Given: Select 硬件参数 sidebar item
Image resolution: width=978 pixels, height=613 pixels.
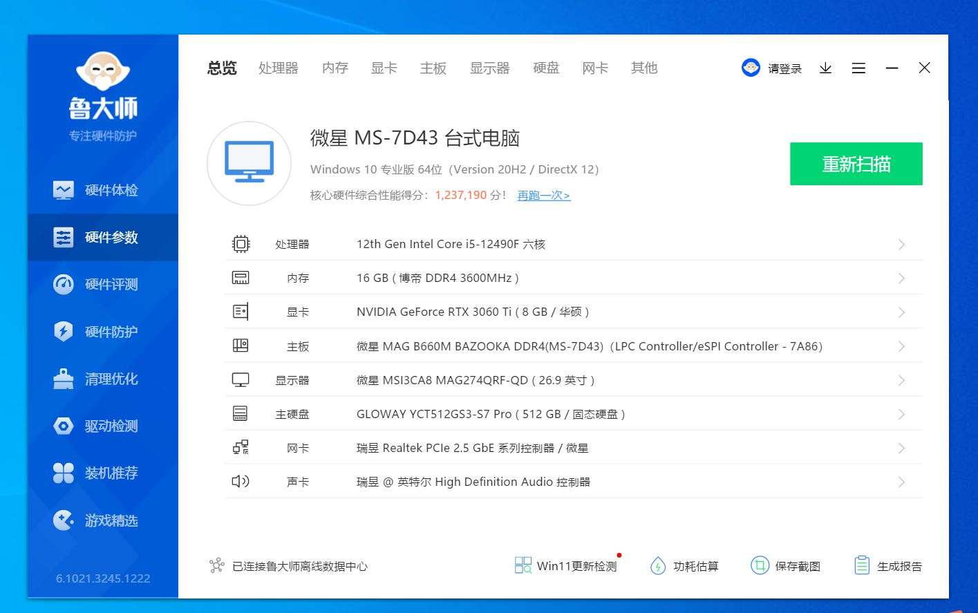Looking at the screenshot, I should click(x=103, y=237).
